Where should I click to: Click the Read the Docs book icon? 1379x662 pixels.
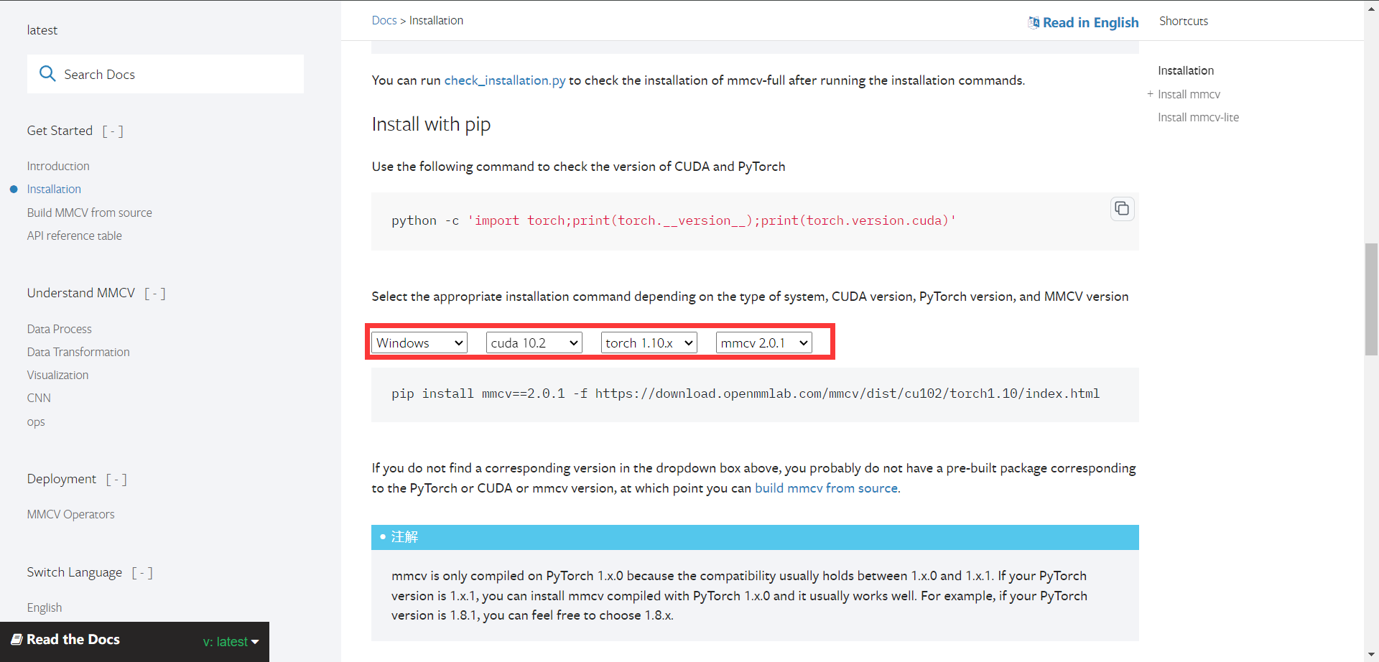click(x=17, y=639)
